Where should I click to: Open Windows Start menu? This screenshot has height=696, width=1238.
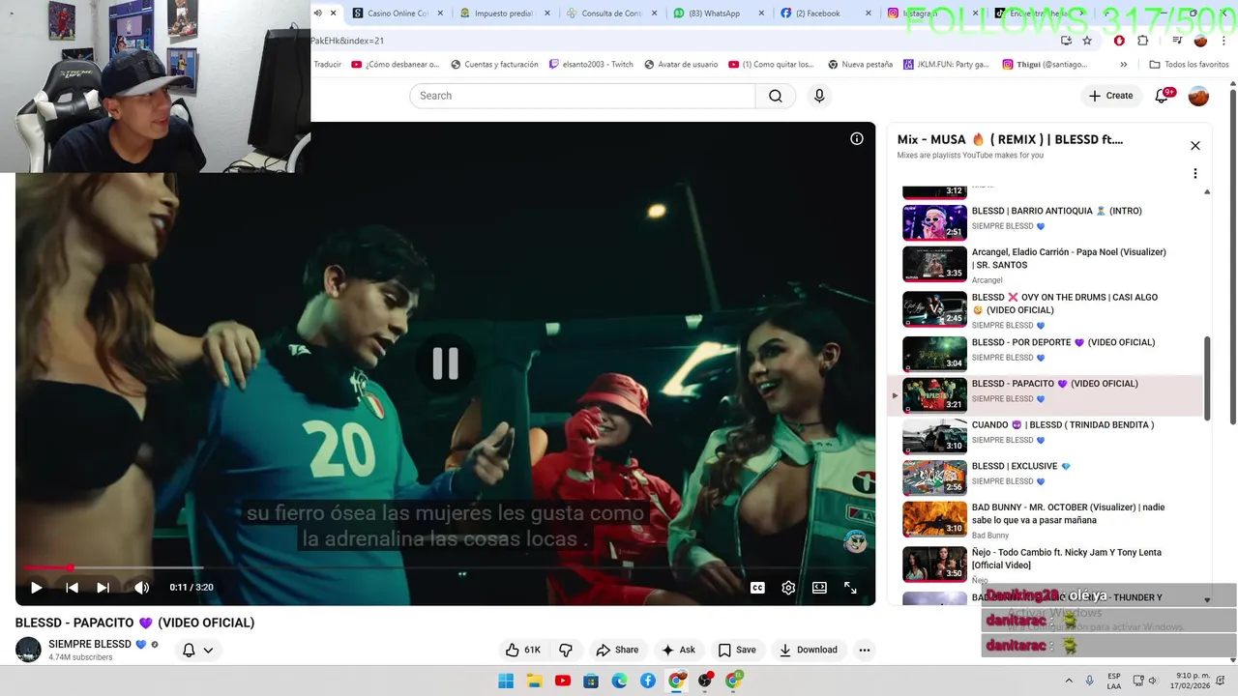pyautogui.click(x=506, y=681)
